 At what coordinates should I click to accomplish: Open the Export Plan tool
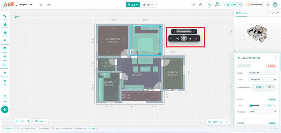[5, 74]
